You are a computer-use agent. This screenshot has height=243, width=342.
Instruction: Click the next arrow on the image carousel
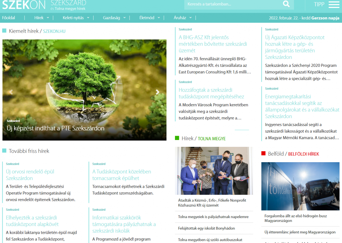(x=157, y=92)
